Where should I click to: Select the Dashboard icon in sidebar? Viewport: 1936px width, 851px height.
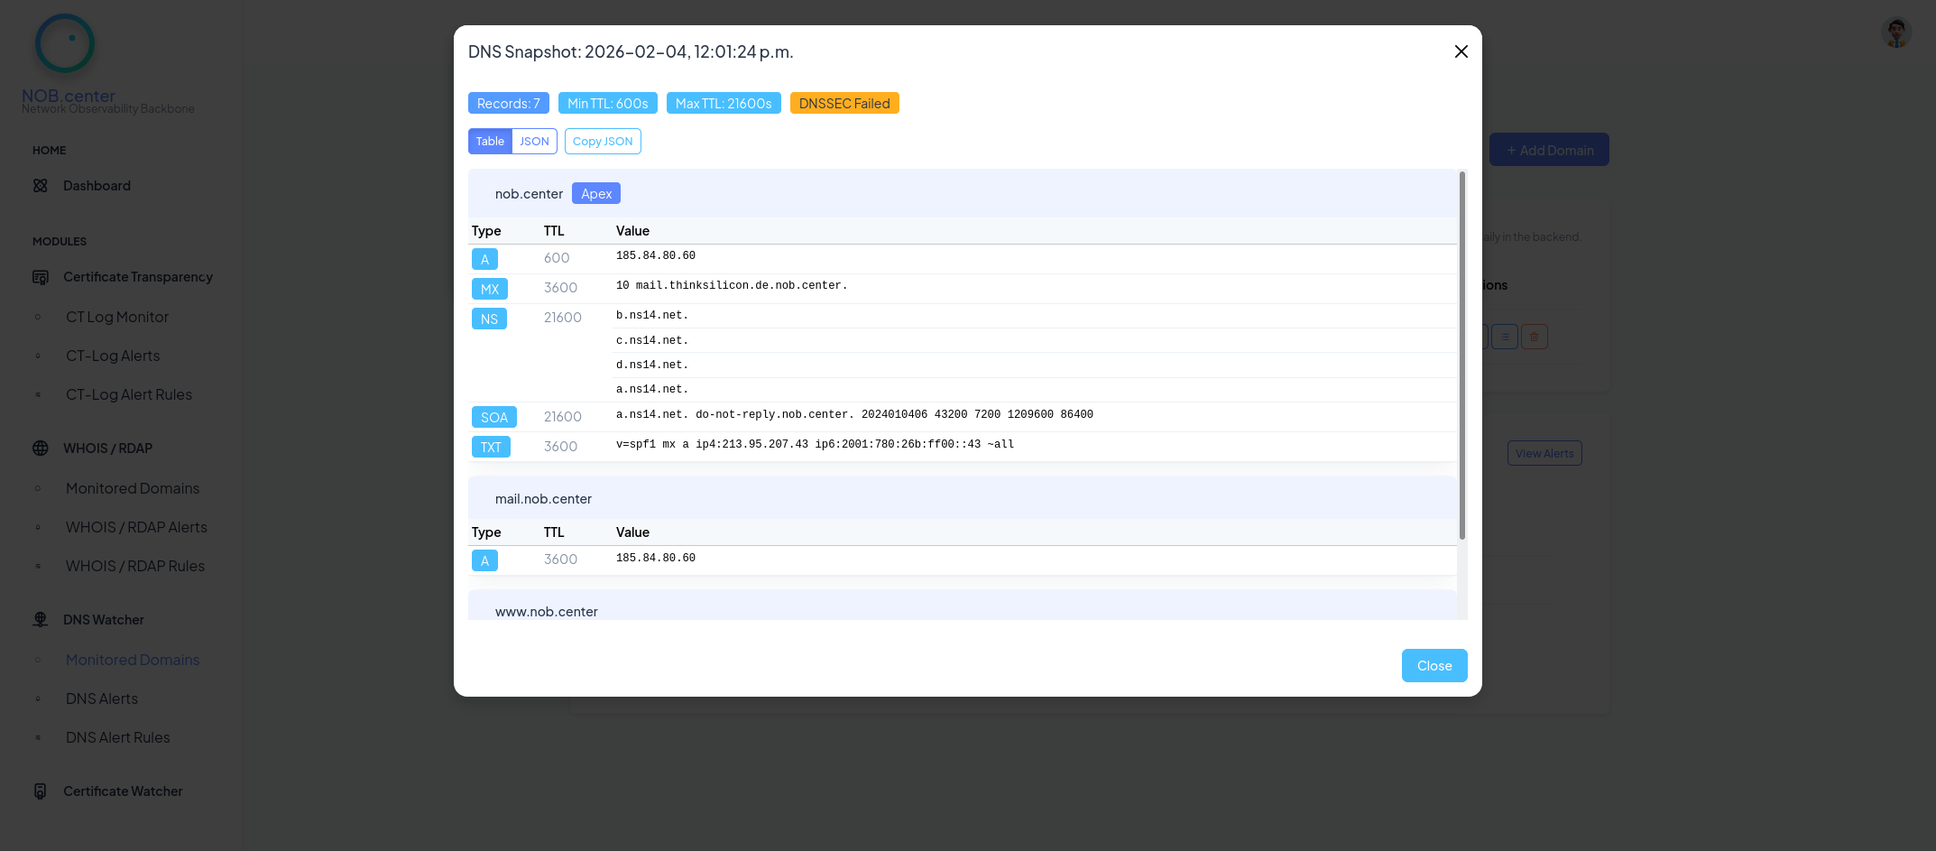41,185
